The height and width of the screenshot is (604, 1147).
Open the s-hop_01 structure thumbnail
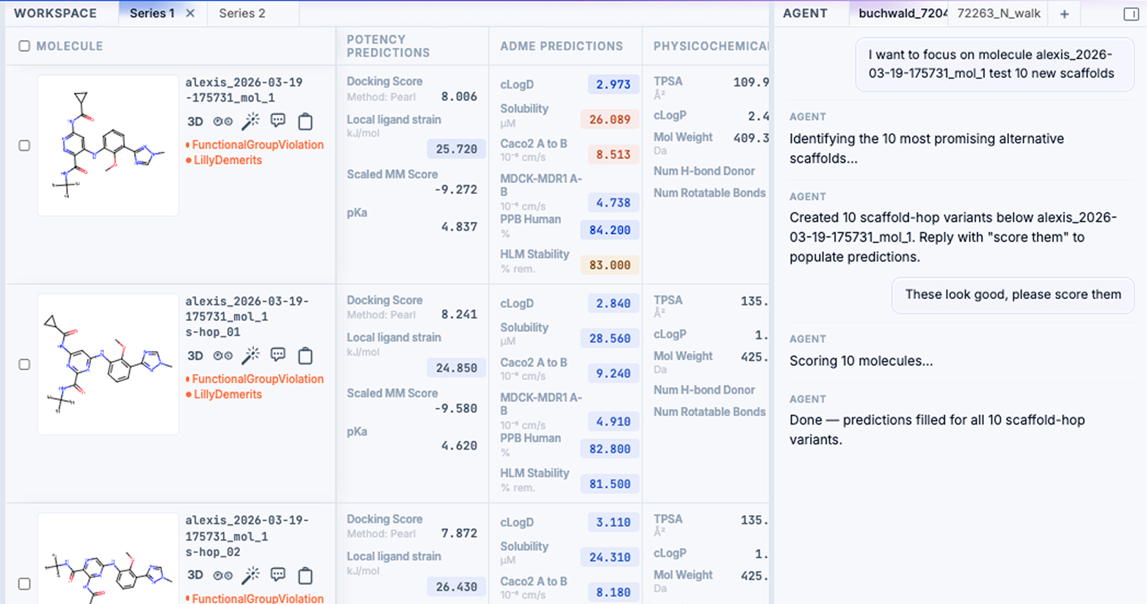(108, 364)
